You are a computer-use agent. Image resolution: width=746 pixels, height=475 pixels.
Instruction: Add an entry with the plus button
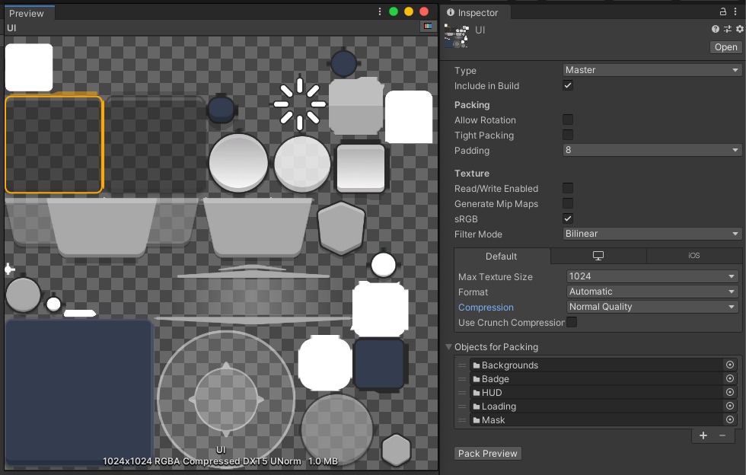[703, 435]
